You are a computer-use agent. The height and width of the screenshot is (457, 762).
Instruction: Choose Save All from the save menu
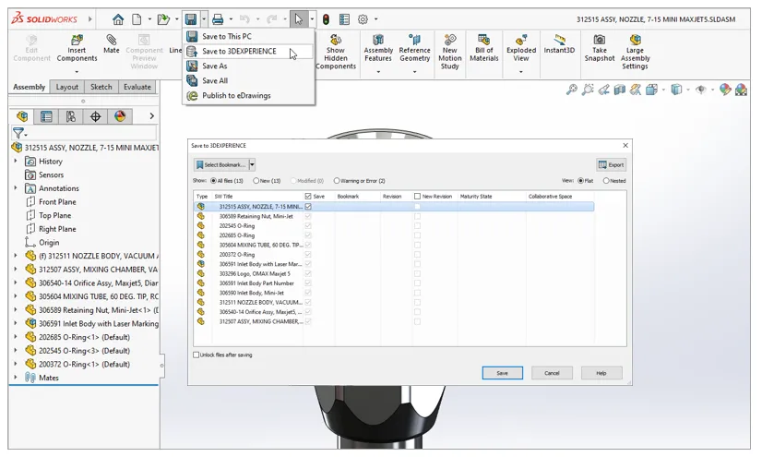click(x=249, y=80)
